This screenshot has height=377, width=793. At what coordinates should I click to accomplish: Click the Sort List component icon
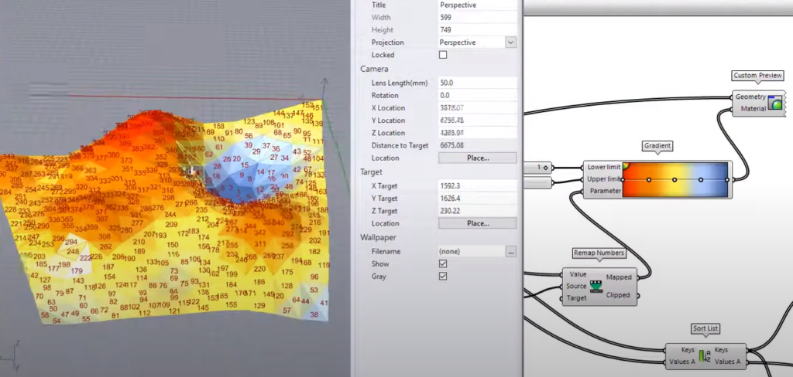click(703, 356)
